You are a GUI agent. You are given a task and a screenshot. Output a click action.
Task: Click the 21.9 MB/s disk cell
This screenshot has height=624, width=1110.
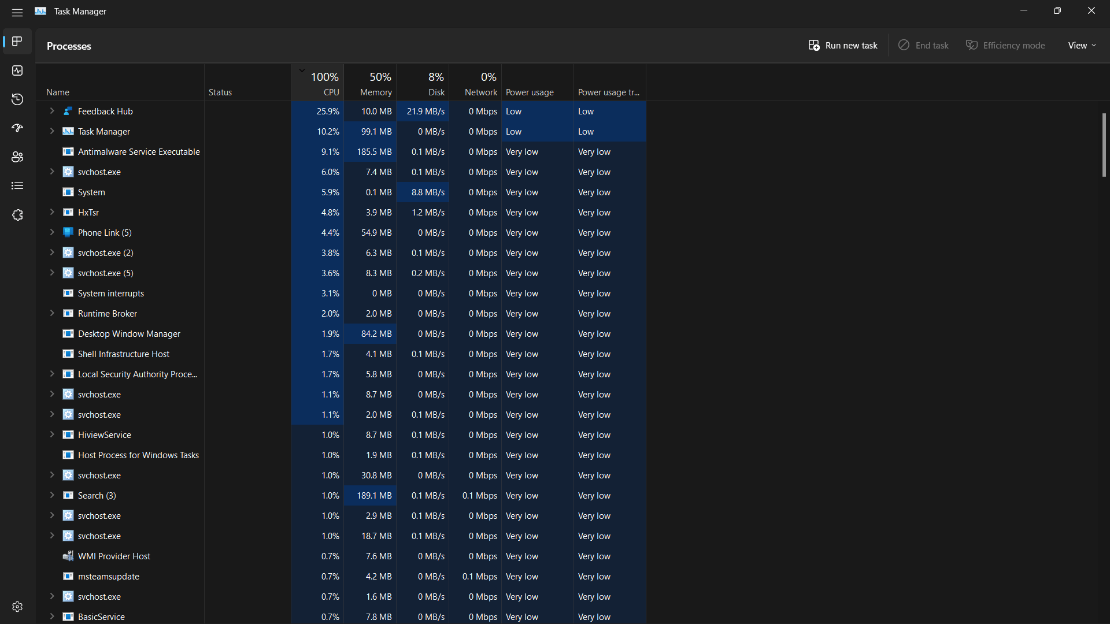click(423, 111)
